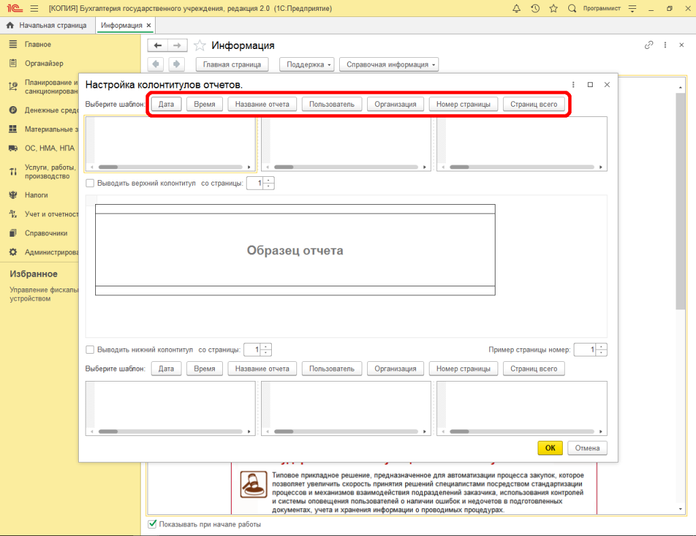Uncheck Показывать при начале работы
Screen dimensions: 696x536
coord(152,524)
